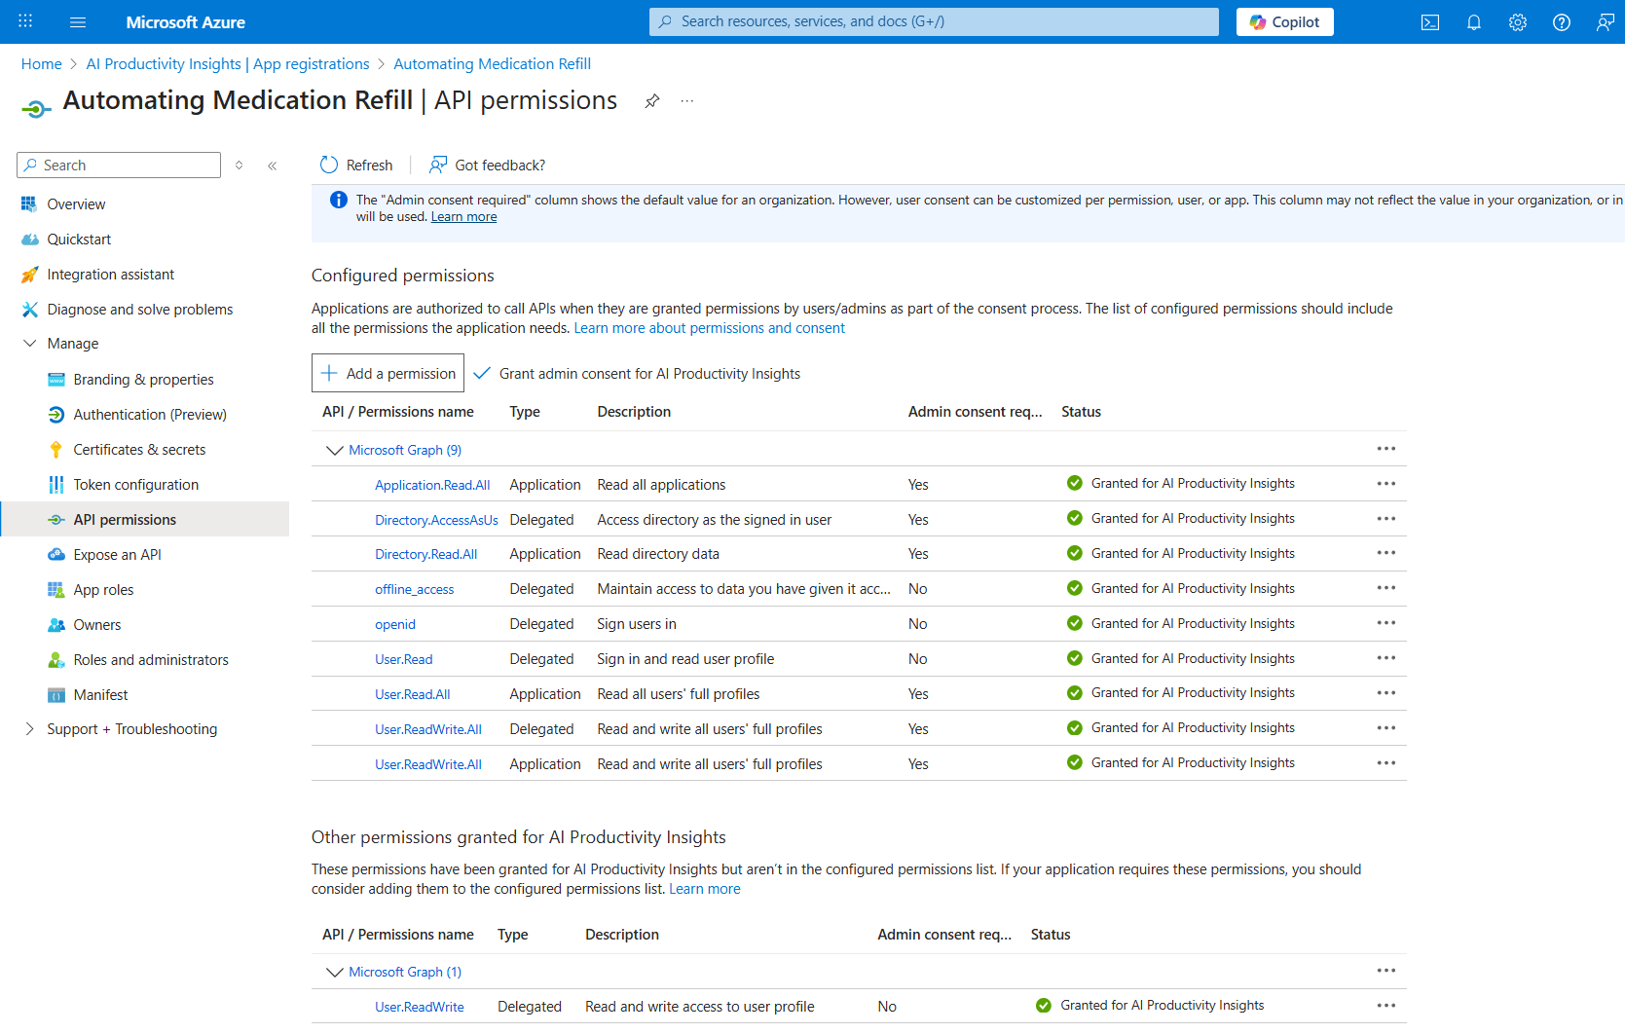The image size is (1625, 1033).
Task: Grant admin consent for AI Productivity Insights
Action: click(637, 374)
